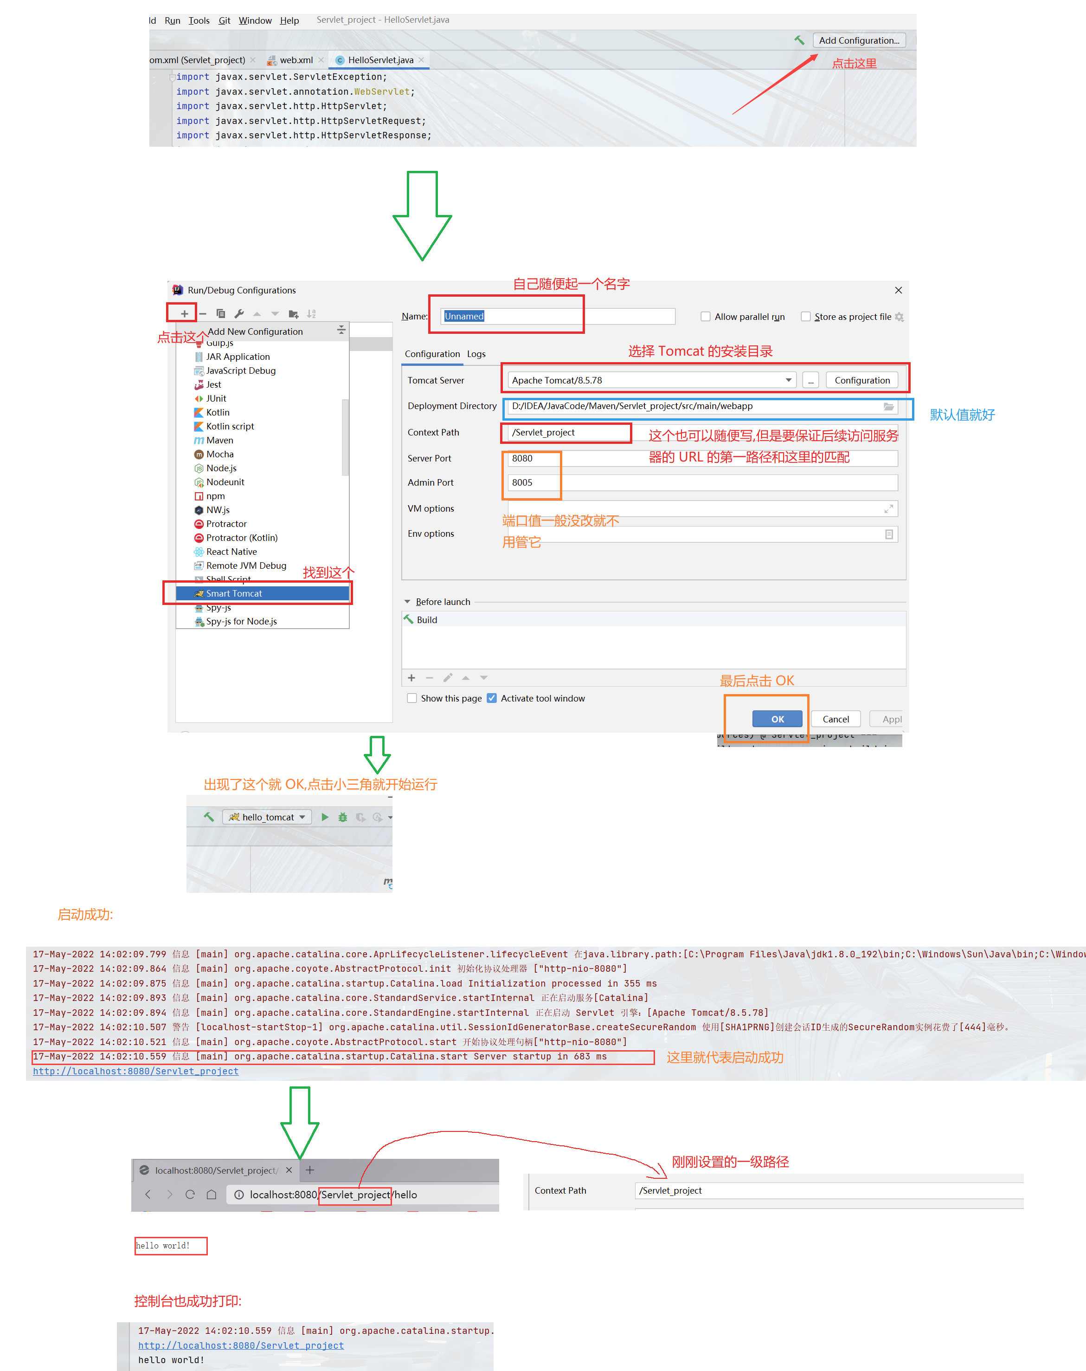
Task: Click the Cancel button to discard changes
Action: click(835, 717)
